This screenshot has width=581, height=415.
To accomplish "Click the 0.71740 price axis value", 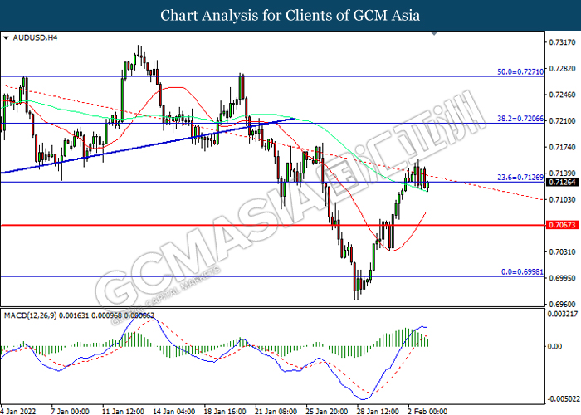I will tap(562, 148).
